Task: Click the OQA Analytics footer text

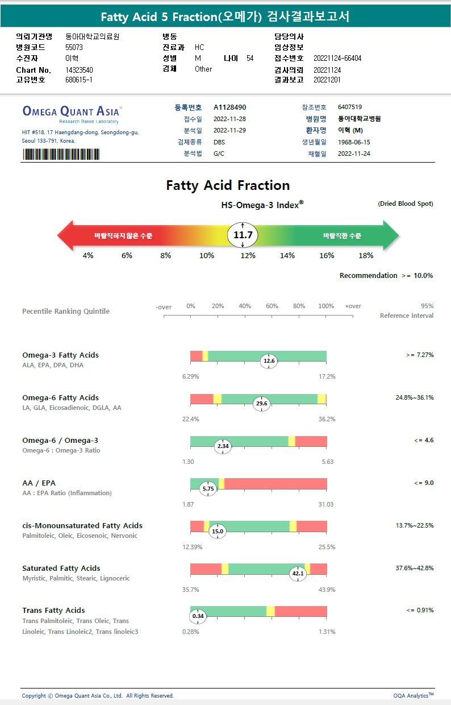Action: (413, 695)
